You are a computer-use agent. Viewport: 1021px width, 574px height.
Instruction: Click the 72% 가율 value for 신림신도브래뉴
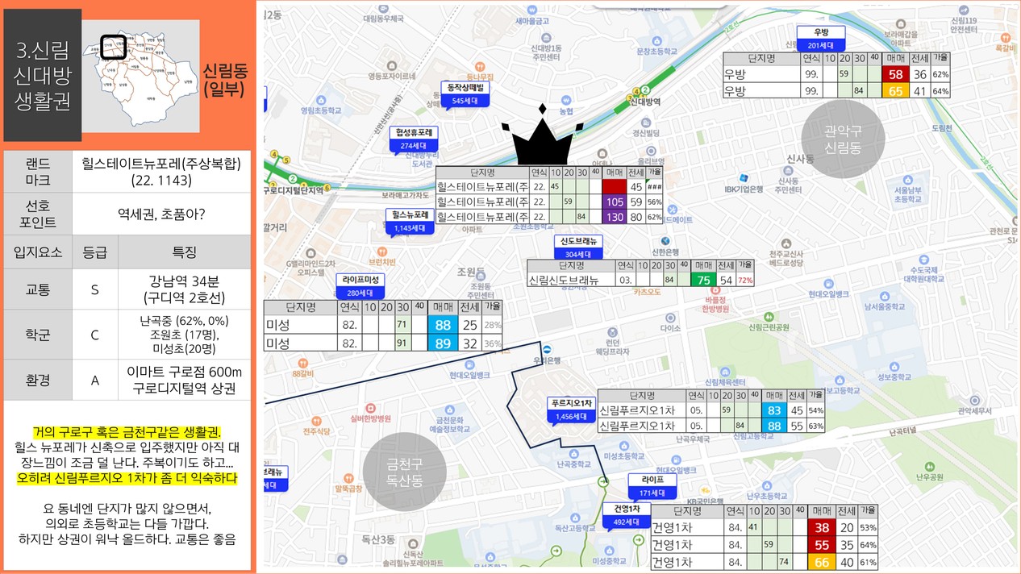[745, 280]
